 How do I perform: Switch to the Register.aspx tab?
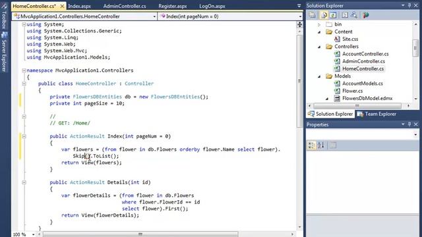(x=173, y=6)
